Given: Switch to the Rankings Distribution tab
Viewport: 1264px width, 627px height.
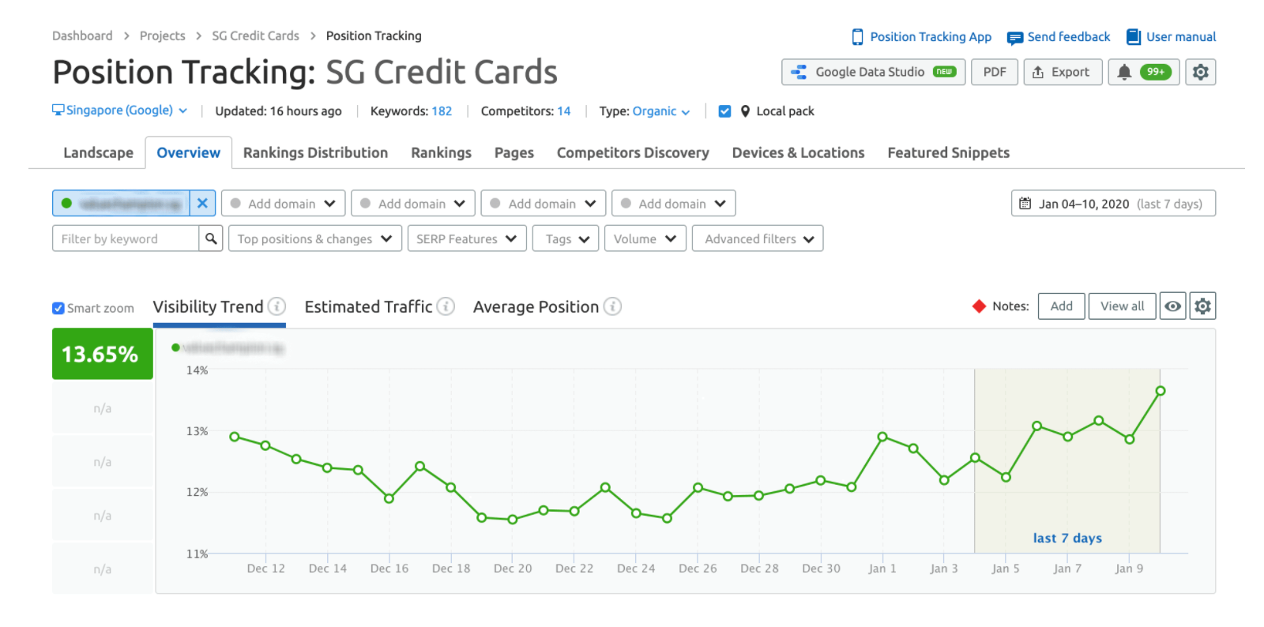Looking at the screenshot, I should 315,152.
